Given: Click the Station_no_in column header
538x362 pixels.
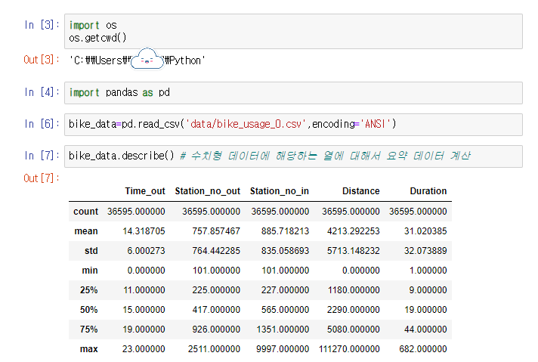Looking at the screenshot, I should (280, 191).
